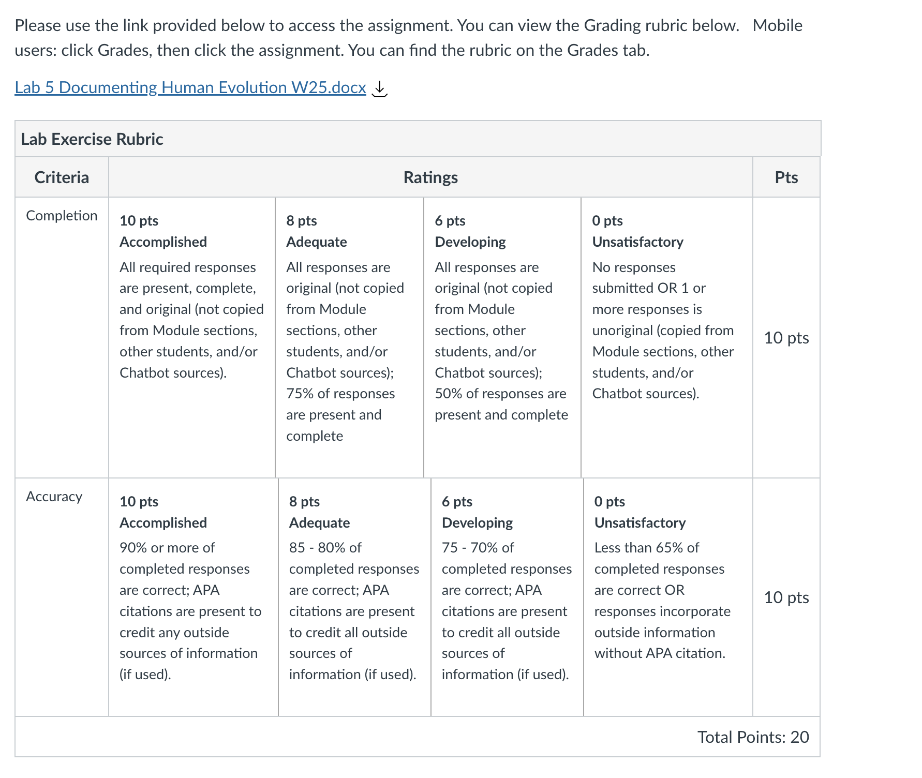Choose Accuracy 8 pts Adequate rating
Screen dimensions: 922x778
pyautogui.click(x=355, y=597)
